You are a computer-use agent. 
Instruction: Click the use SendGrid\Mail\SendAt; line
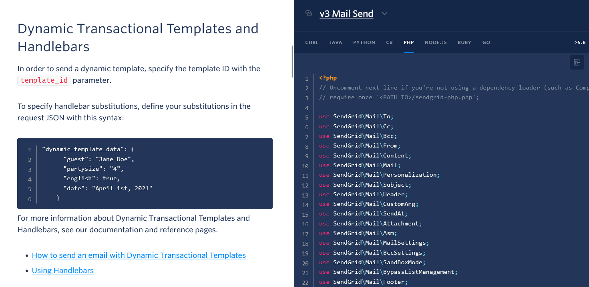363,213
